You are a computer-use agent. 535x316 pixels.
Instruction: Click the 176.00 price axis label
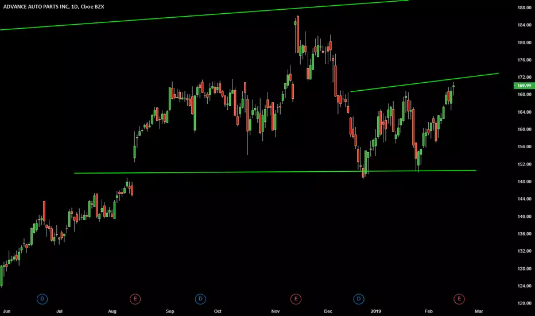[x=524, y=60]
